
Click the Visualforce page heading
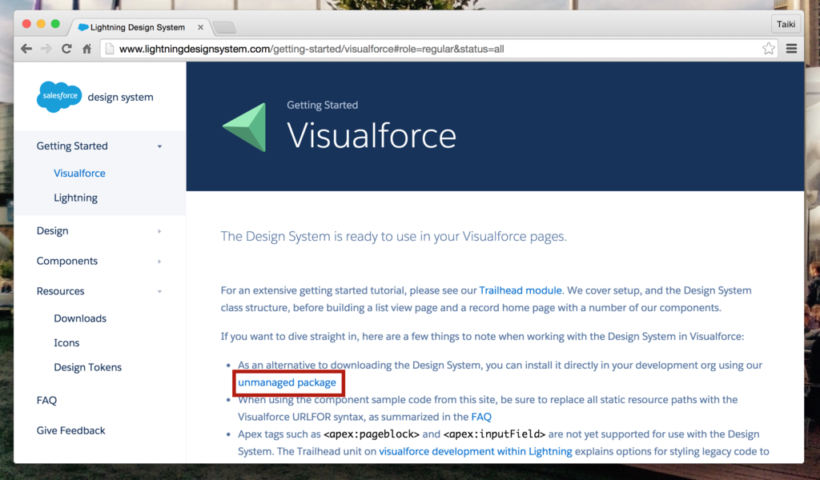(372, 136)
